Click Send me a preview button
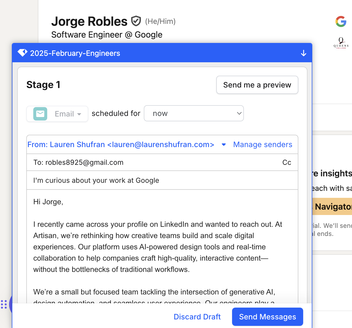The width and height of the screenshot is (352, 328). coord(257,85)
